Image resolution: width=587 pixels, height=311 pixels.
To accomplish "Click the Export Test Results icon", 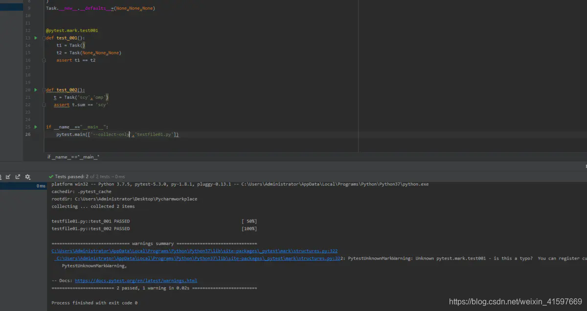I will [18, 177].
